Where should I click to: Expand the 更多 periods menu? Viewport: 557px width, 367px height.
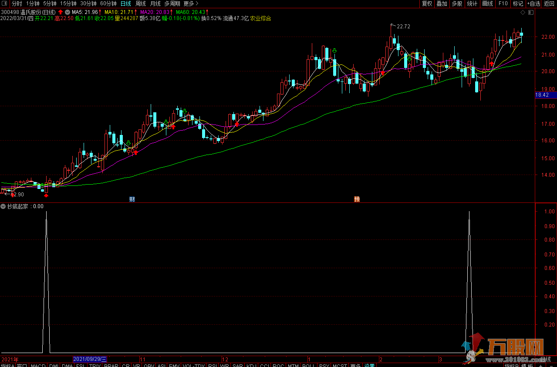(191, 3)
